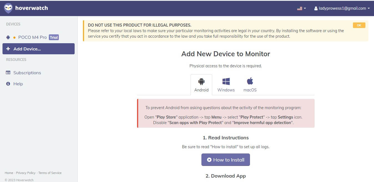
Task: Click the orange status dot for POCO M4 Pro
Action: (x=14, y=37)
